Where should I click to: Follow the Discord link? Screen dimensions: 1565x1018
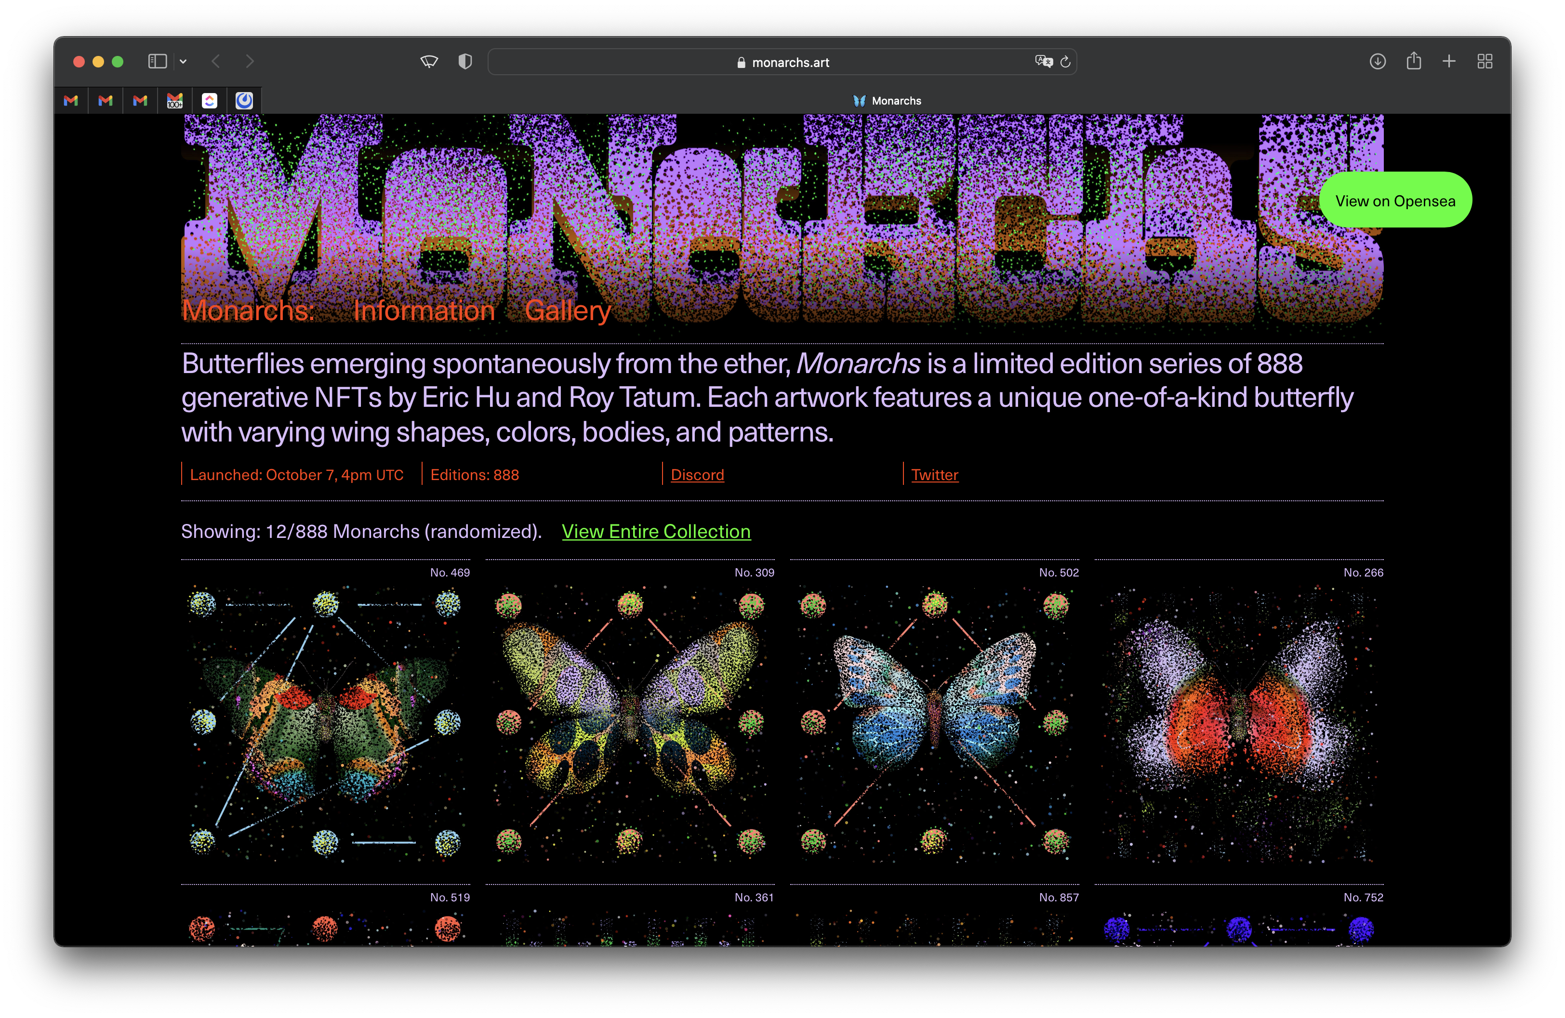697,475
